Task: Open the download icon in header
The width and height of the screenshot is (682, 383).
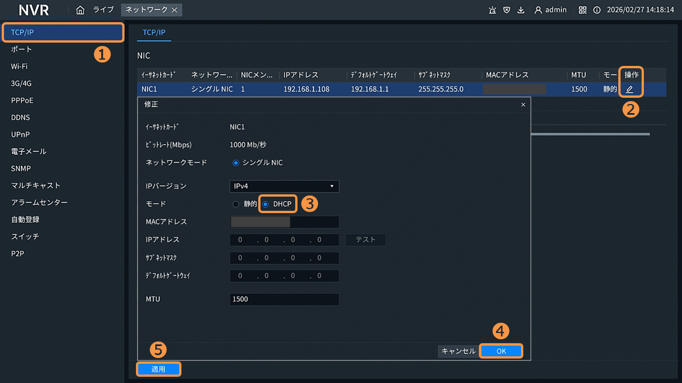Action: click(520, 10)
